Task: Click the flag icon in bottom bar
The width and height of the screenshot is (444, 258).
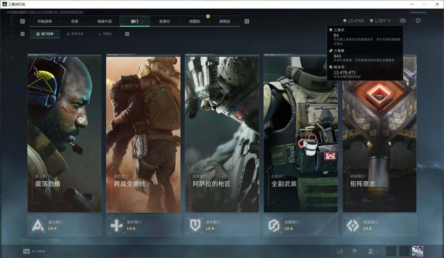Action: [354, 251]
